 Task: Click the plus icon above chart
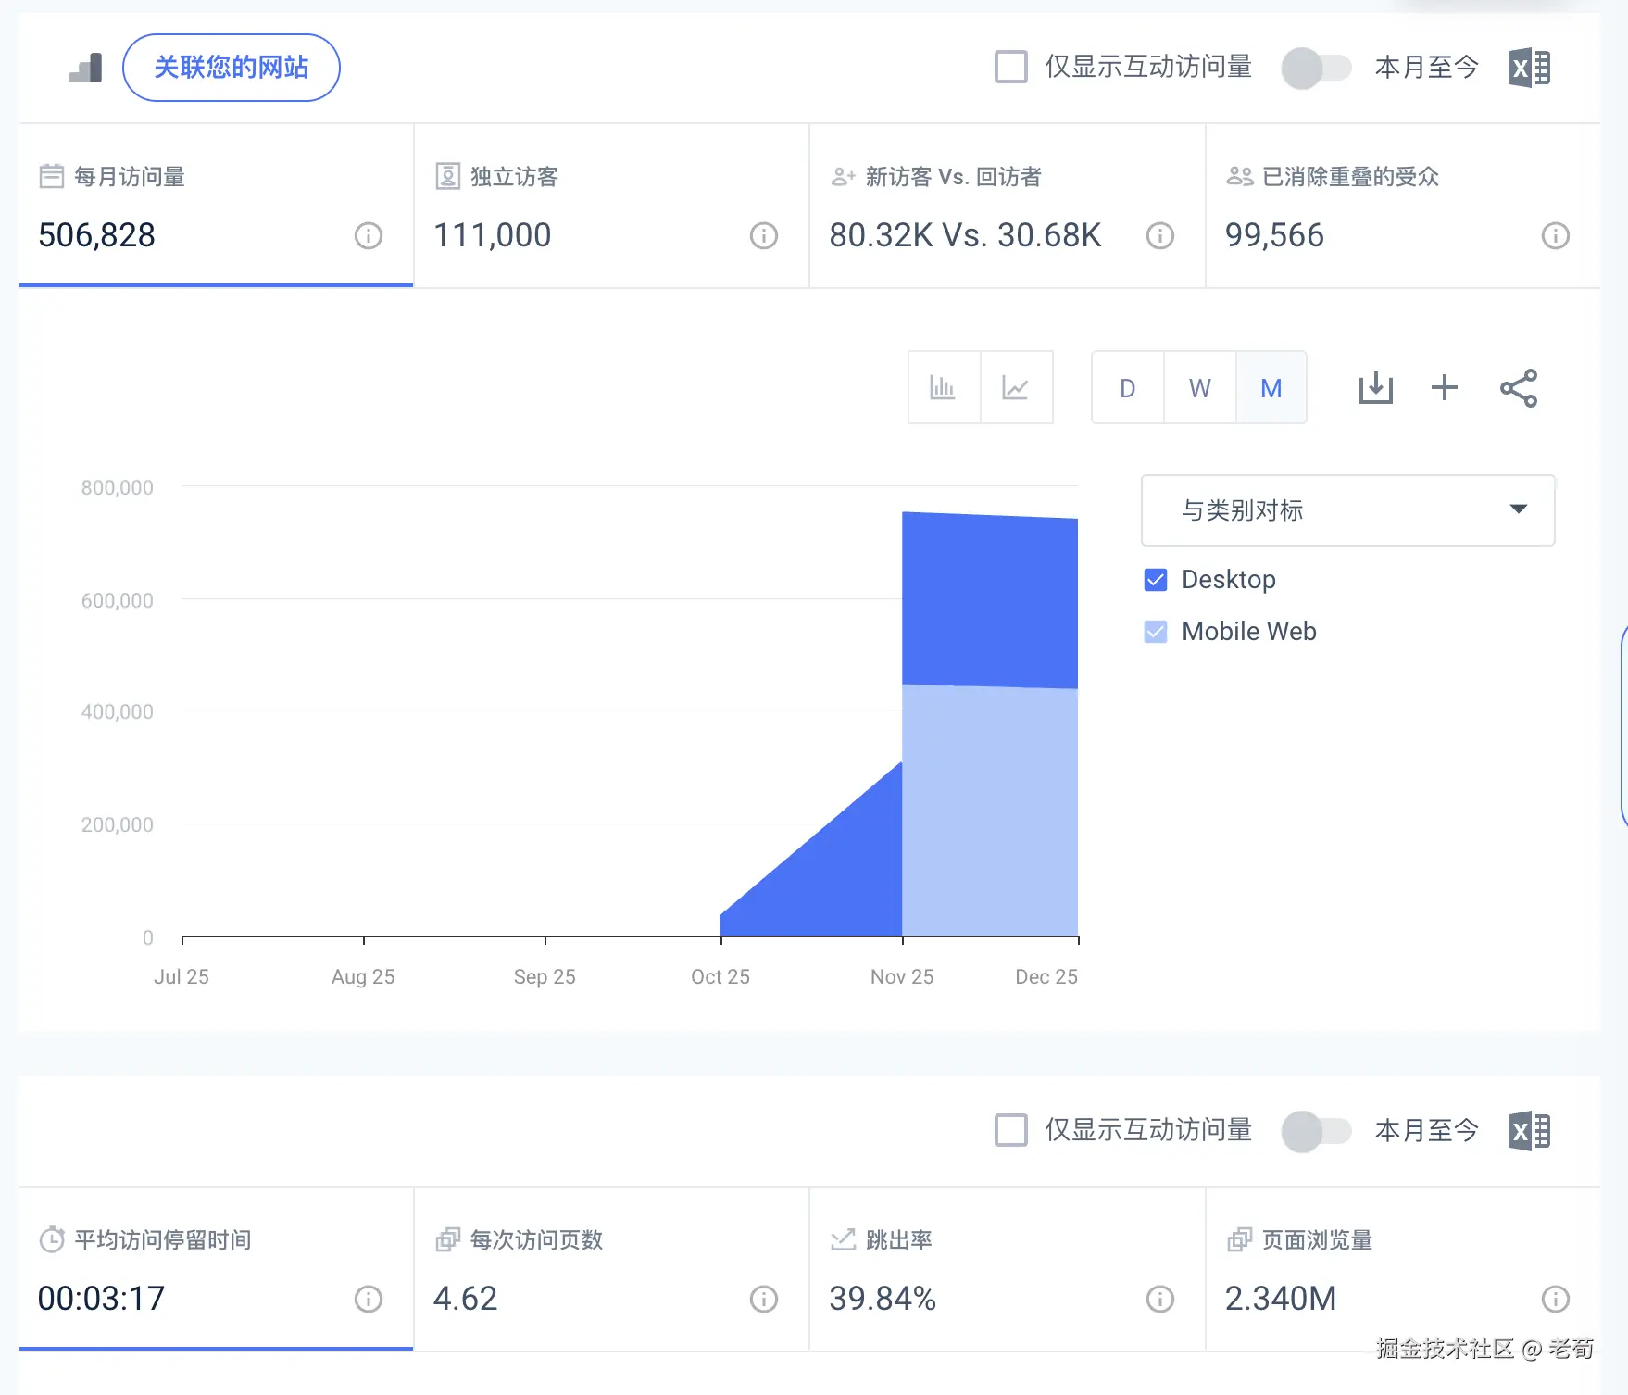(x=1445, y=387)
